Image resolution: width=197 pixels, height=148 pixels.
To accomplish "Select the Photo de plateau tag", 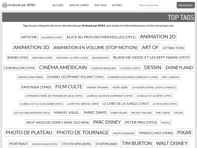I will click(x=29, y=133).
